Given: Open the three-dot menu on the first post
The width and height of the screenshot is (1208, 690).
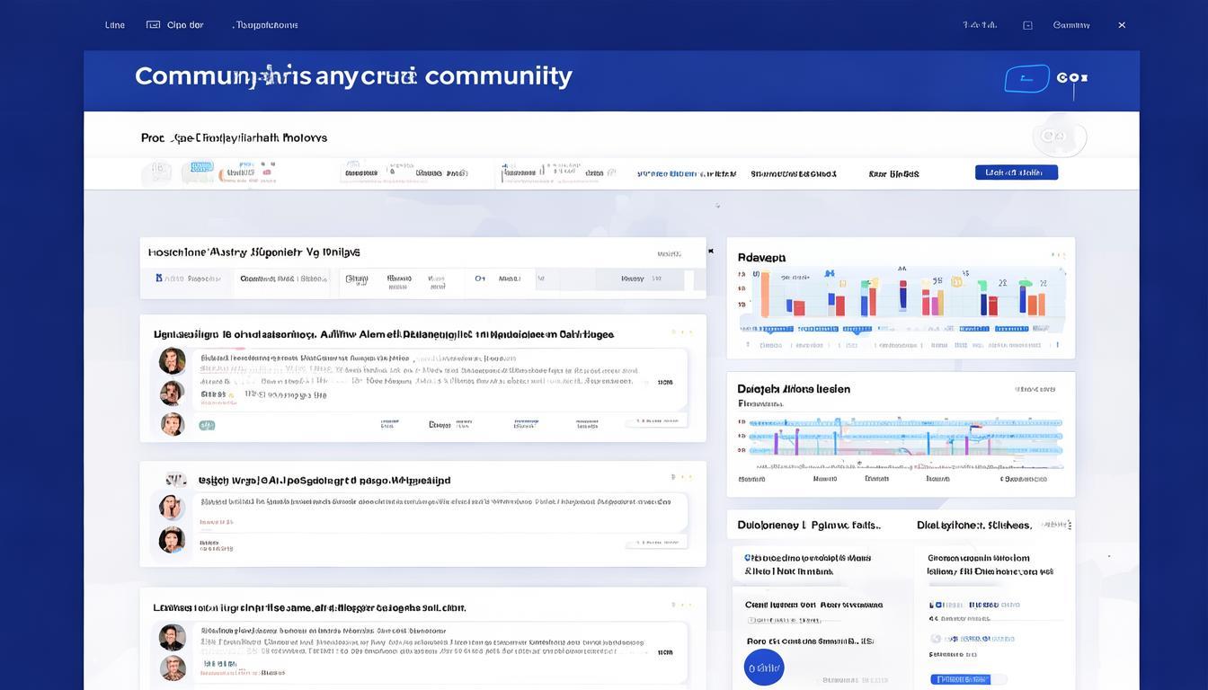Looking at the screenshot, I should [681, 332].
